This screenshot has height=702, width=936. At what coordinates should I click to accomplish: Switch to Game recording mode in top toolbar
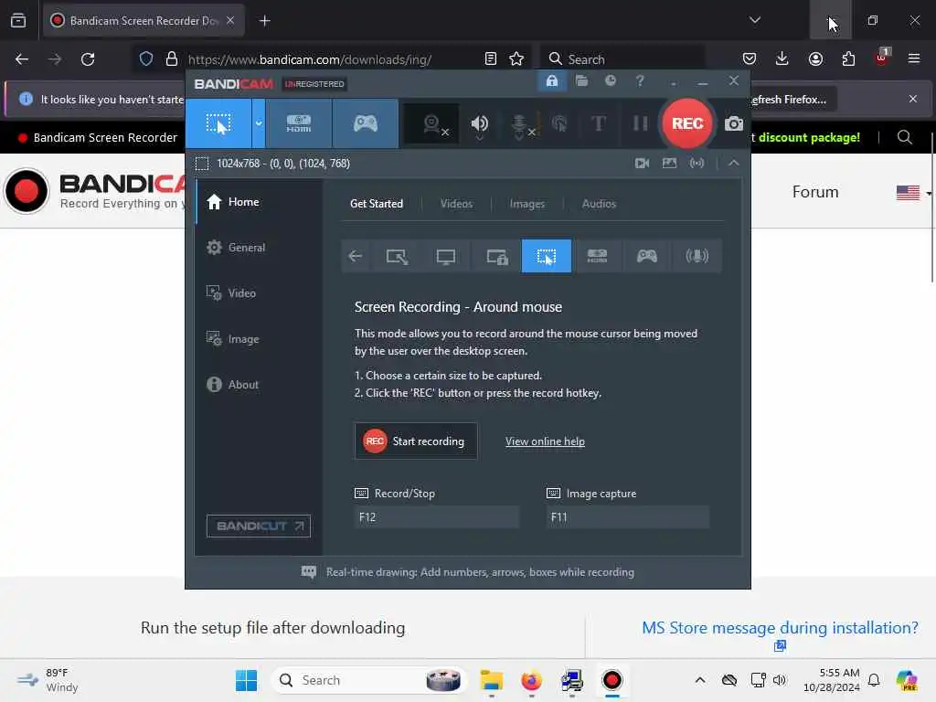click(x=366, y=123)
